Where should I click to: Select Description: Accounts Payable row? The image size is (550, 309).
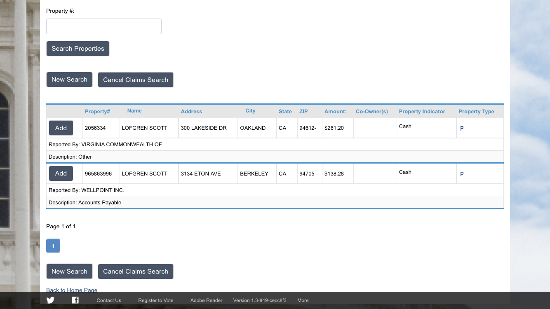coord(275,203)
